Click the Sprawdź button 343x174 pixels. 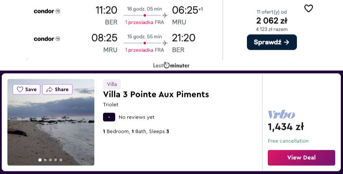(272, 42)
